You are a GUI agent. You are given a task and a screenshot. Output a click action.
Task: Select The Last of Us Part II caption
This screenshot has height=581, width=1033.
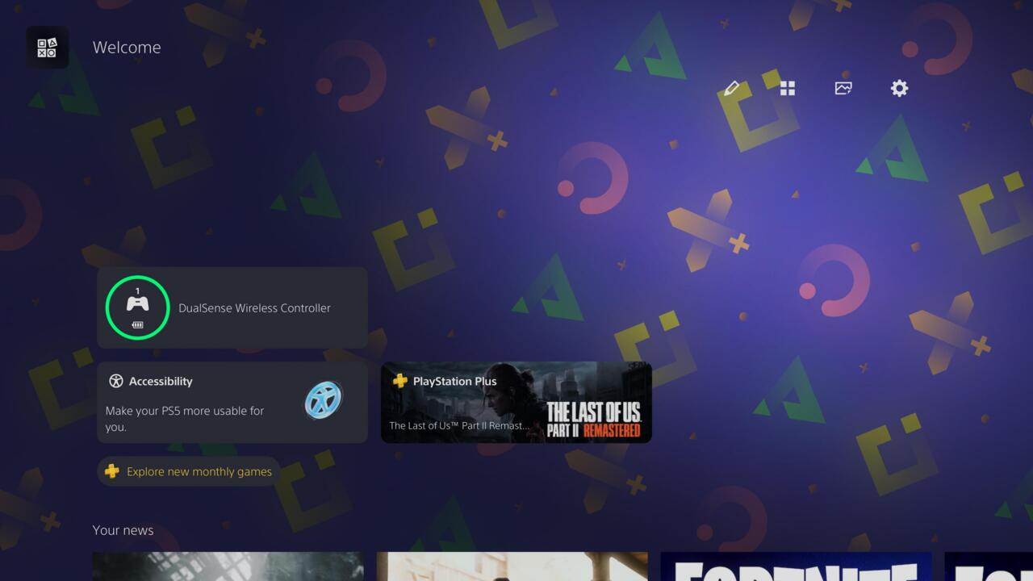click(x=459, y=425)
